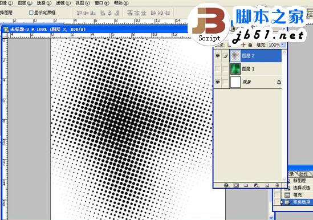
Task: Click the ruler origin corner box
Action: tap(5, 36)
